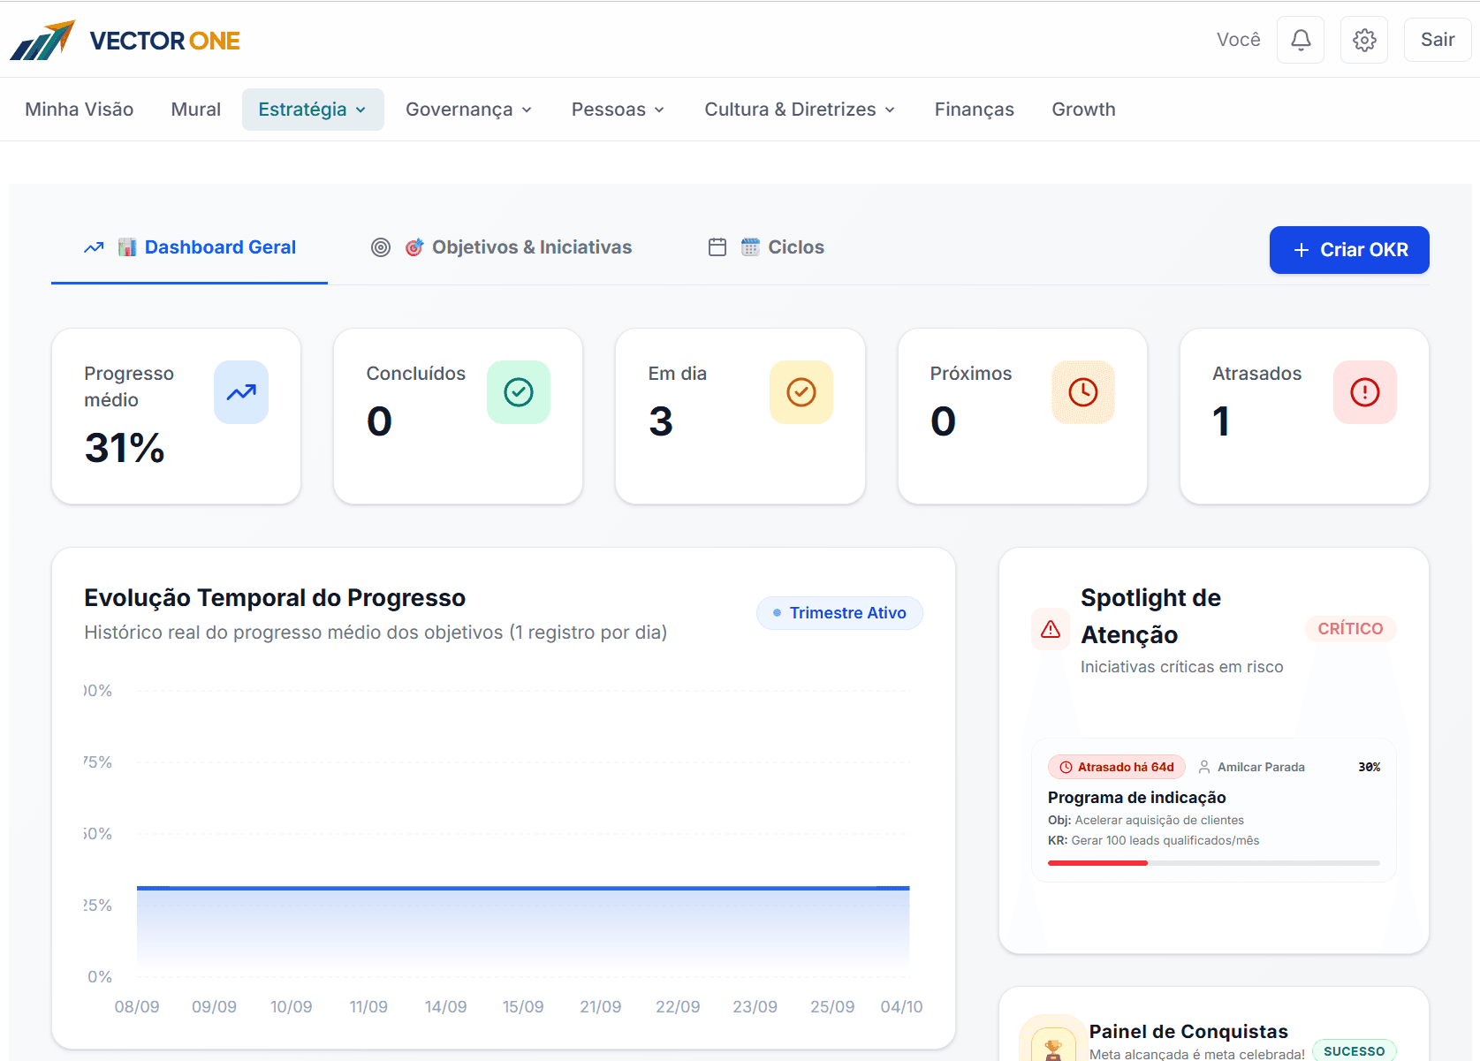The height and width of the screenshot is (1061, 1480).
Task: Click the person icon next to Amilcar Parada
Action: 1204,767
